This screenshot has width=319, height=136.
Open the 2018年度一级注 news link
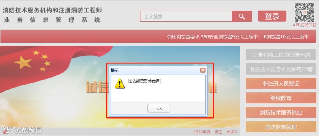[x=207, y=132]
